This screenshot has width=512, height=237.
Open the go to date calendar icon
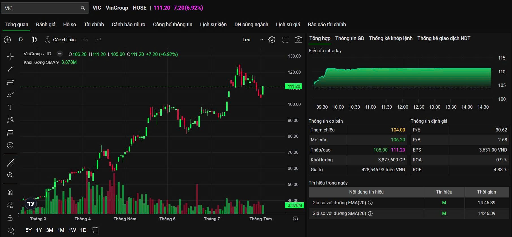[95, 230]
